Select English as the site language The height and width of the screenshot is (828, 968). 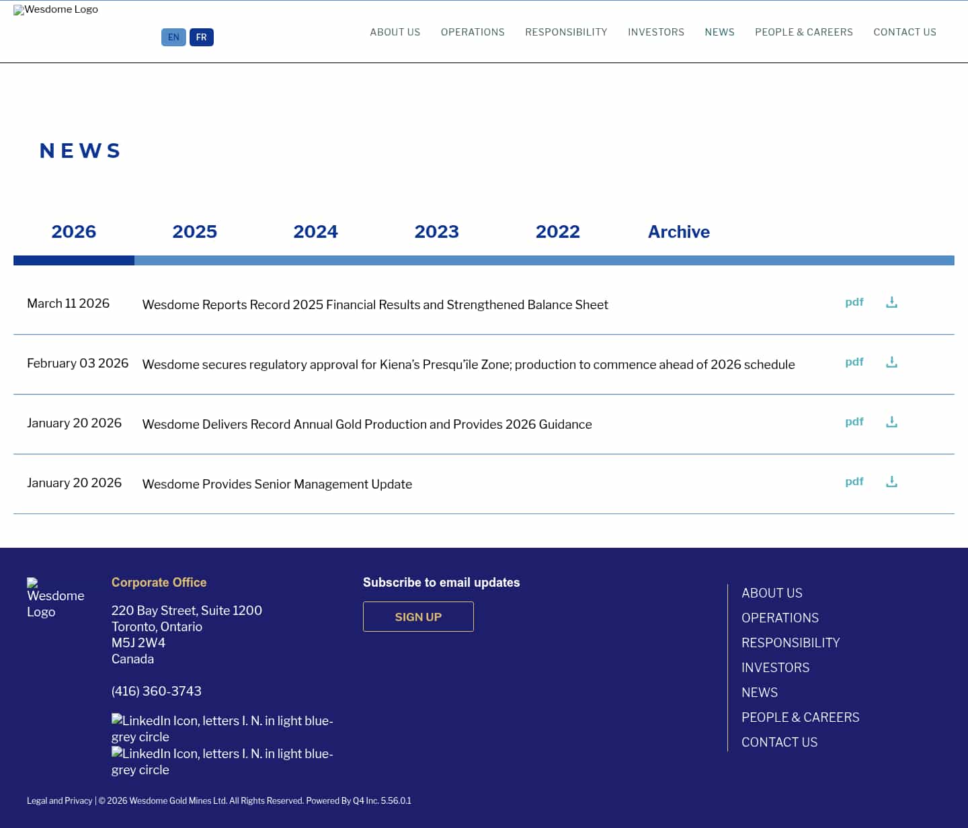[173, 37]
